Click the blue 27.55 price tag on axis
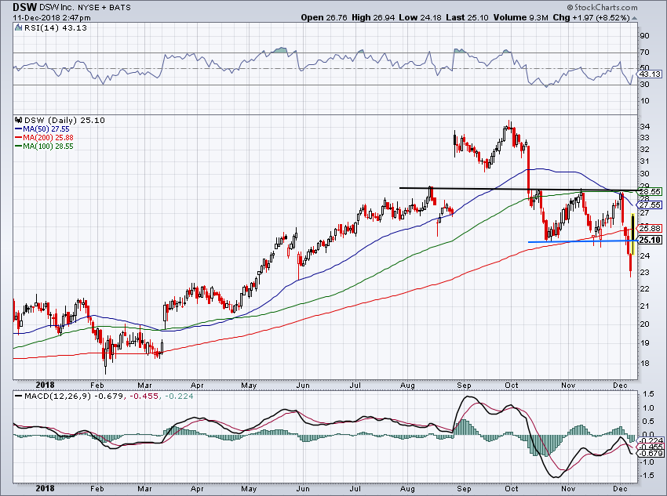This screenshot has width=667, height=496. (650, 205)
